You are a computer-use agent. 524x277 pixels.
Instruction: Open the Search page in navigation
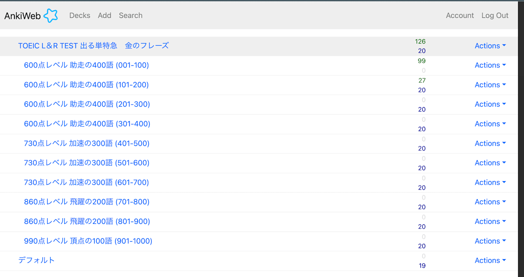(x=131, y=15)
